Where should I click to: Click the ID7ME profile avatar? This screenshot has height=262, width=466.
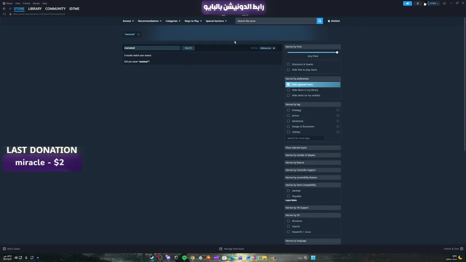(425, 4)
